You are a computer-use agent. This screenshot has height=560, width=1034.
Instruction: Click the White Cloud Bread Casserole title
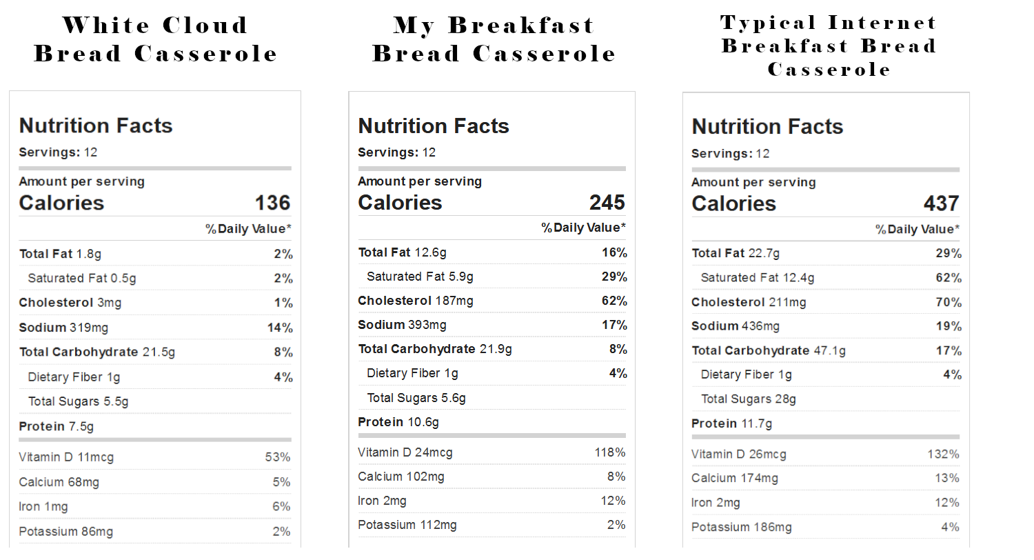tap(155, 39)
